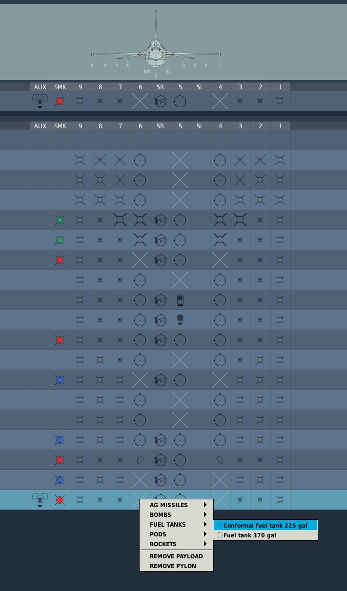This screenshot has height=591, width=347.
Task: Choose the FUEL TANKS menu entry
Action: (176, 525)
